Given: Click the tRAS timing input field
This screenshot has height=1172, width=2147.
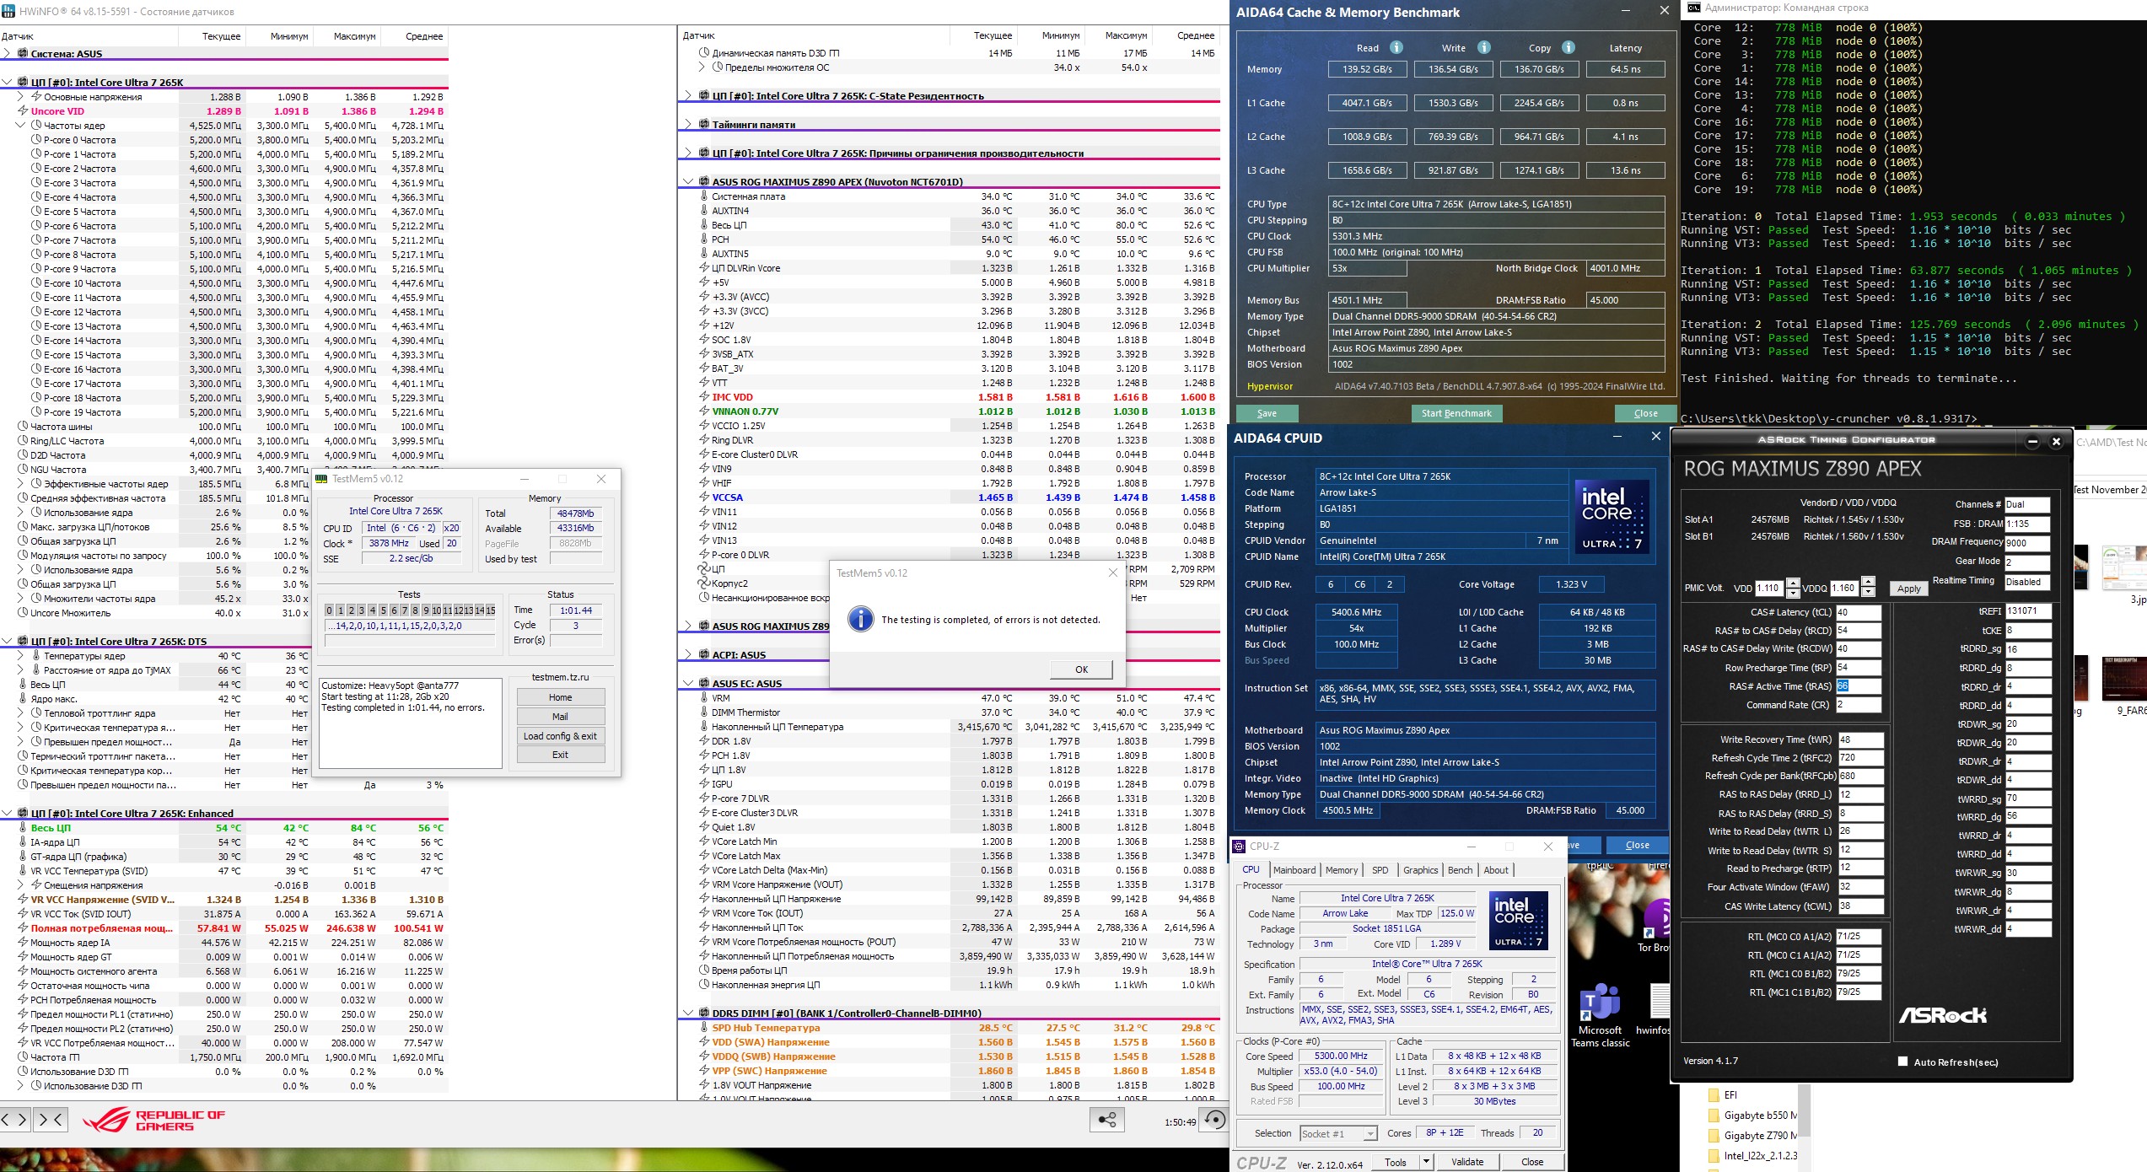Looking at the screenshot, I should (1859, 686).
